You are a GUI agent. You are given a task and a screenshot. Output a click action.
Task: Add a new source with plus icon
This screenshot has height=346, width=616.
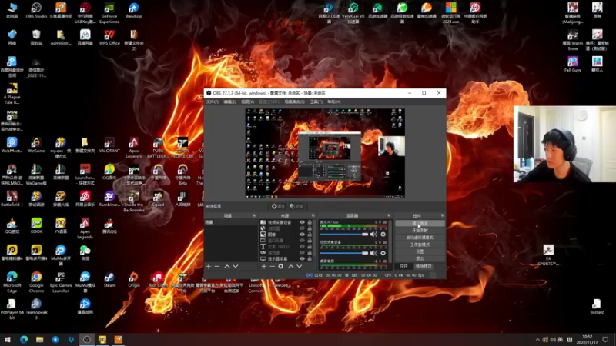coord(264,266)
